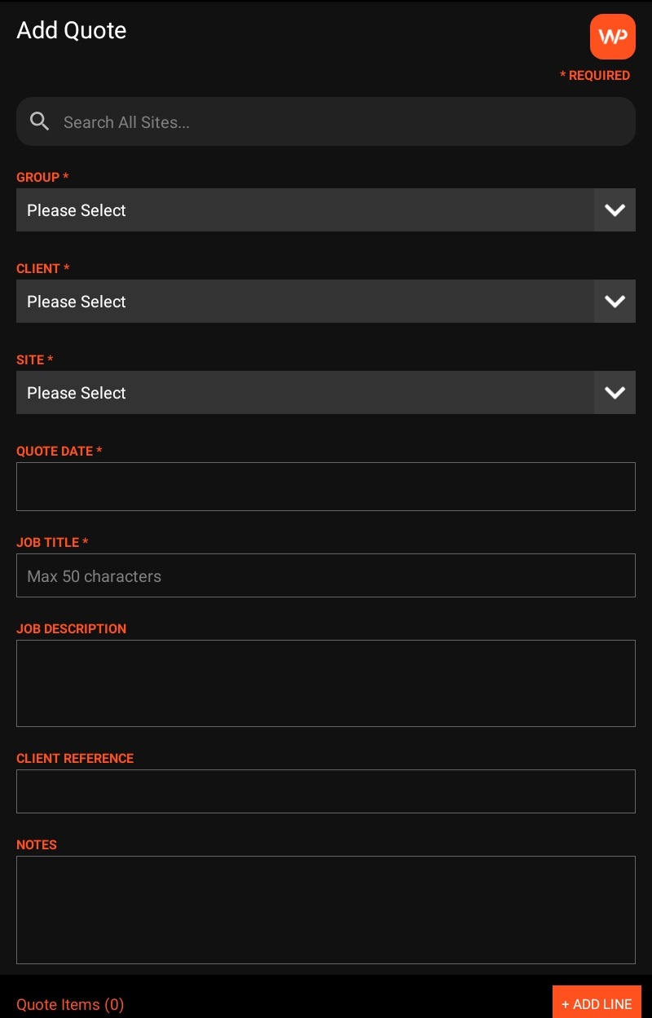Click into the Notes text area

click(326, 910)
